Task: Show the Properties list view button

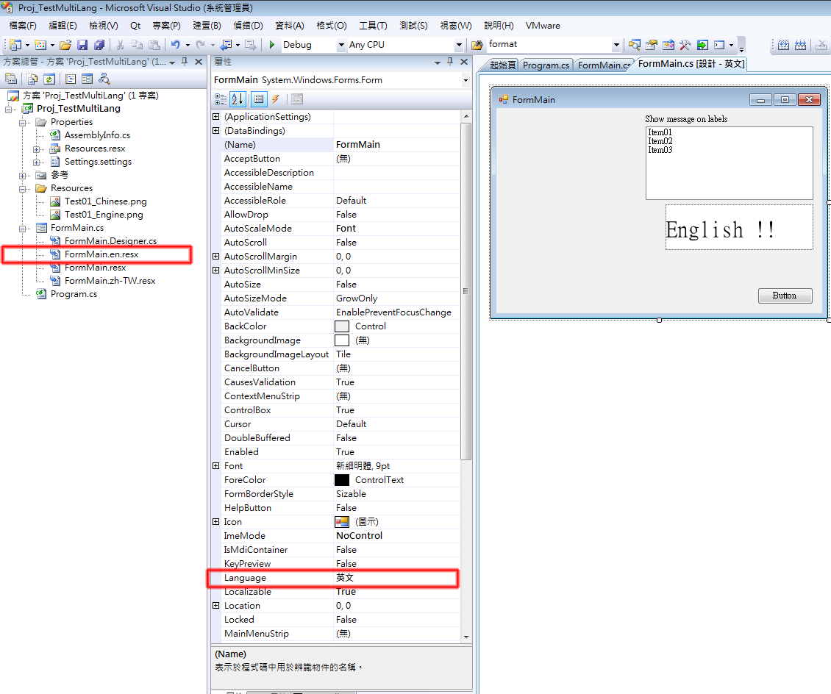Action: click(259, 99)
